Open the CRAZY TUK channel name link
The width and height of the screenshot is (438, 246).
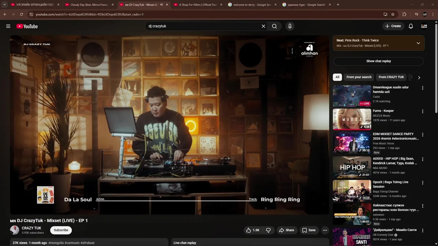coord(31,228)
